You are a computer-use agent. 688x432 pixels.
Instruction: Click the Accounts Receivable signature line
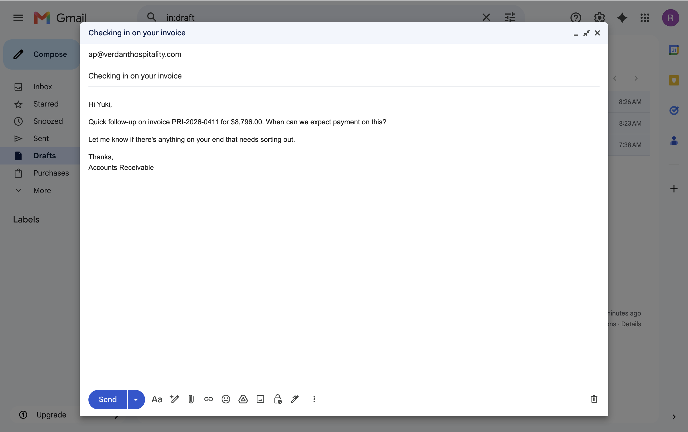click(121, 167)
